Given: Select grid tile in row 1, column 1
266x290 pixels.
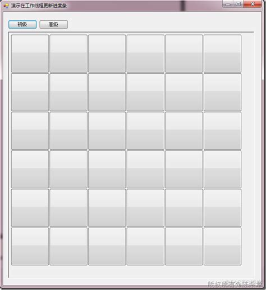Looking at the screenshot, I should pos(30,53).
